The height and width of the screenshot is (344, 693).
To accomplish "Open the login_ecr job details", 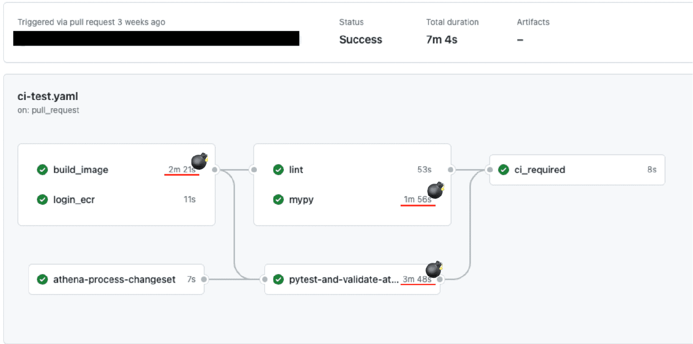I will click(74, 199).
